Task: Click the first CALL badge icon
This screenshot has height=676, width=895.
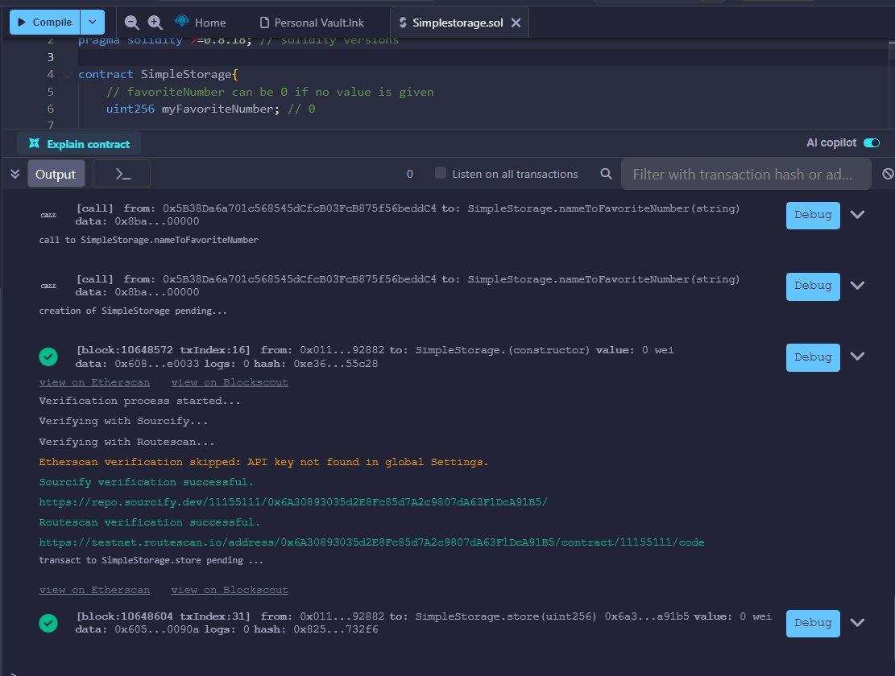Action: pyautogui.click(x=48, y=215)
